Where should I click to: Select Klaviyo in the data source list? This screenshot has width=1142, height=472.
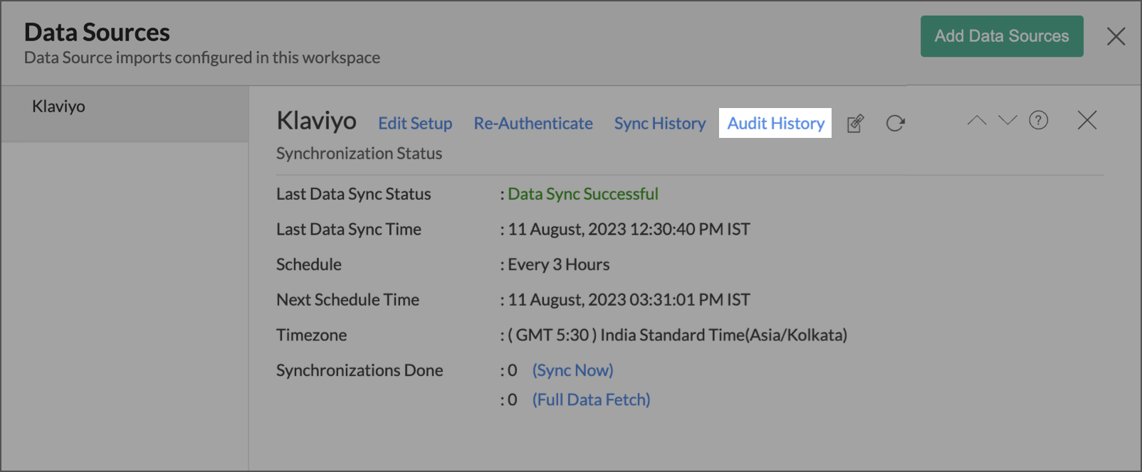tap(125, 114)
